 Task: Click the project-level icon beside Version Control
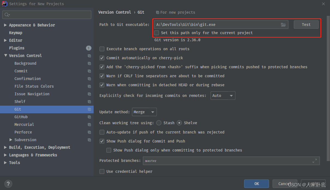(89, 56)
